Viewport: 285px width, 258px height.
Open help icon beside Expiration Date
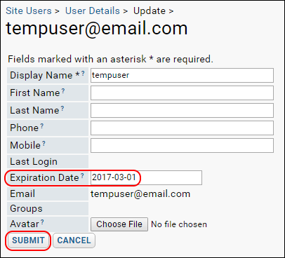82,176
